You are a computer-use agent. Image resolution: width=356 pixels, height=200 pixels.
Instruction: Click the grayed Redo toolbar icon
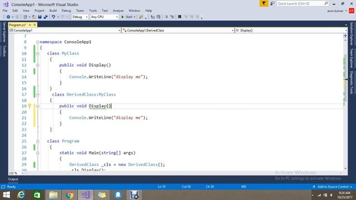[63, 17]
